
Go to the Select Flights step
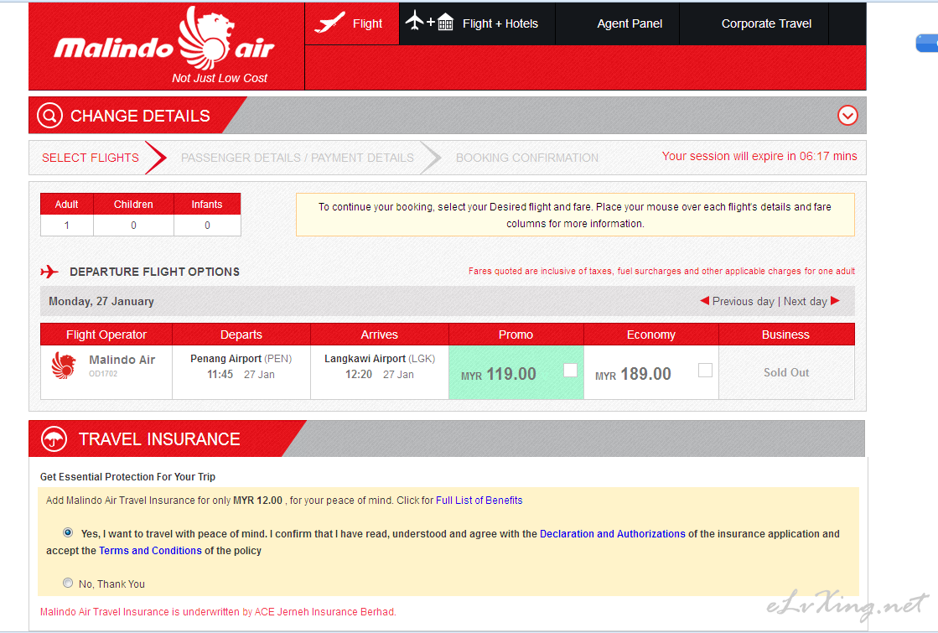(x=91, y=158)
